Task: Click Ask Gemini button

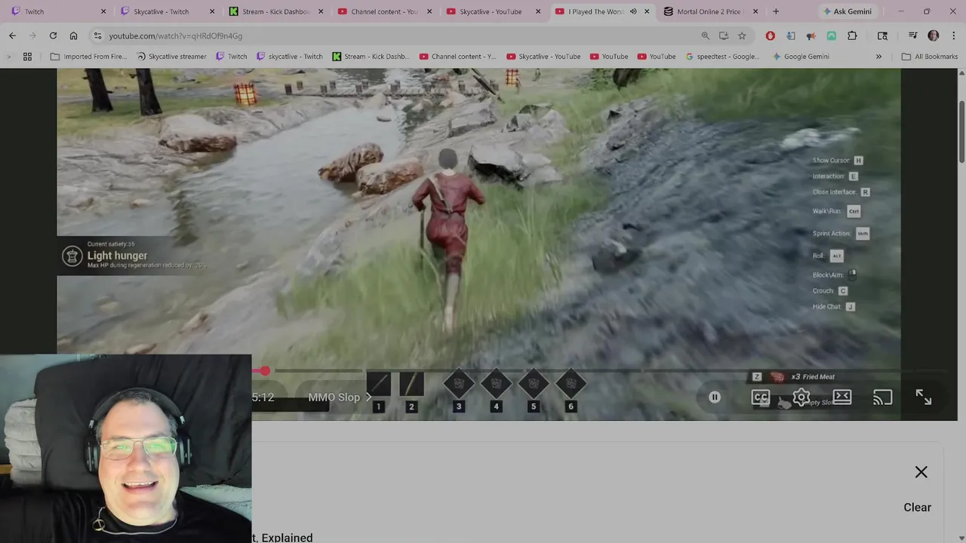Action: pyautogui.click(x=847, y=11)
